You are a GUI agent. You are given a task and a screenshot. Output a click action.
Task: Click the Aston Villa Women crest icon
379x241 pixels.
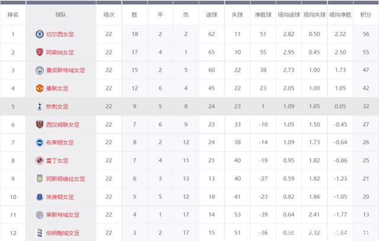tap(40, 179)
